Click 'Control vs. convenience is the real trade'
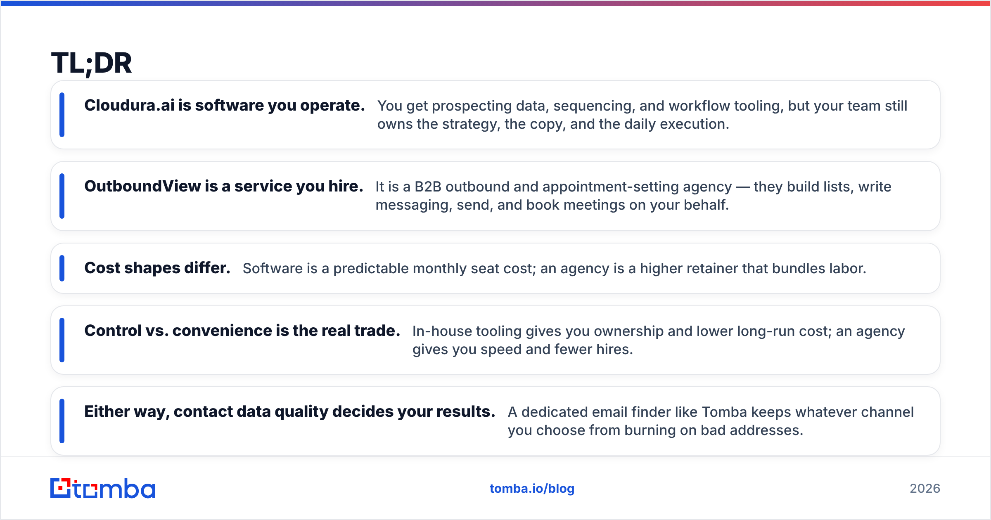Viewport: 991px width, 520px height. point(242,331)
